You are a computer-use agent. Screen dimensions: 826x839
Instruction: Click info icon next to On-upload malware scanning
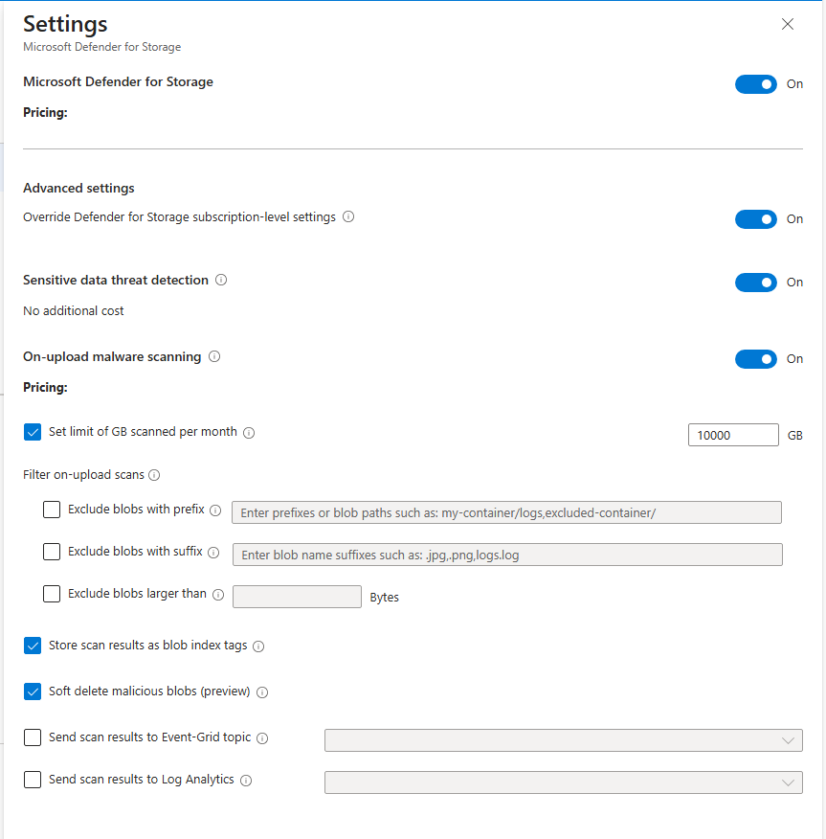pyautogui.click(x=214, y=357)
